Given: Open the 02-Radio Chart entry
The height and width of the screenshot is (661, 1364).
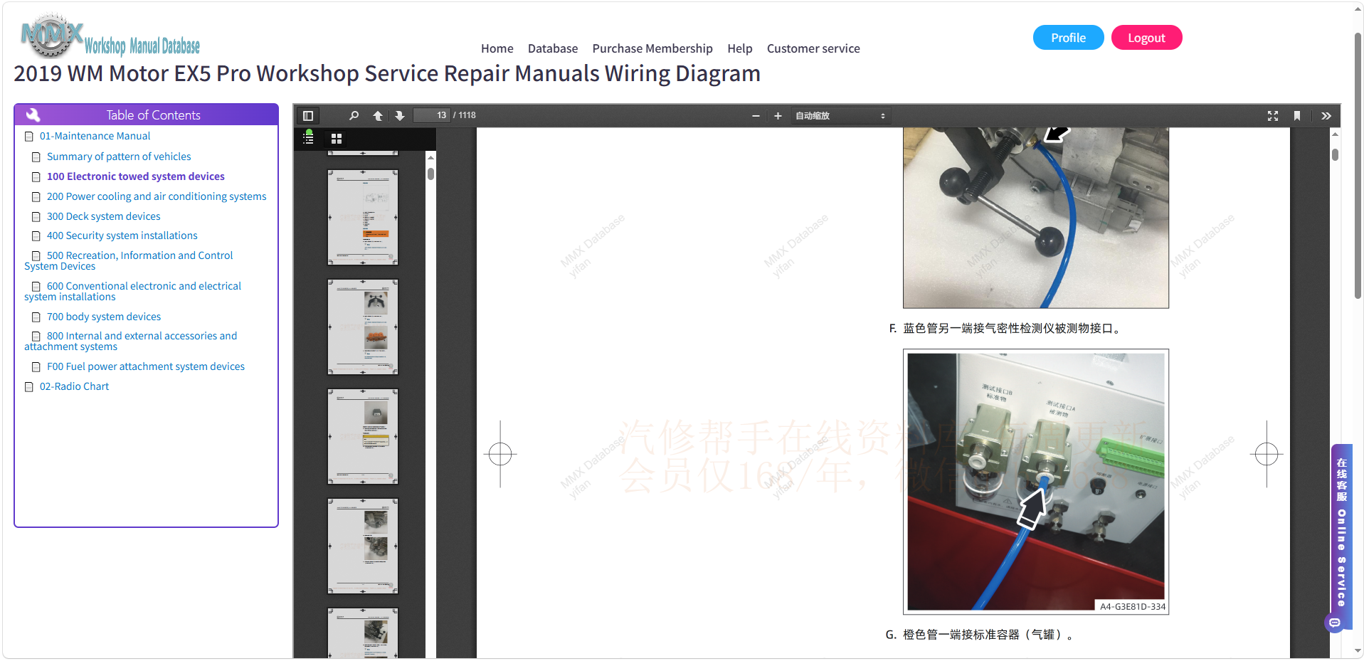Looking at the screenshot, I should click(74, 386).
